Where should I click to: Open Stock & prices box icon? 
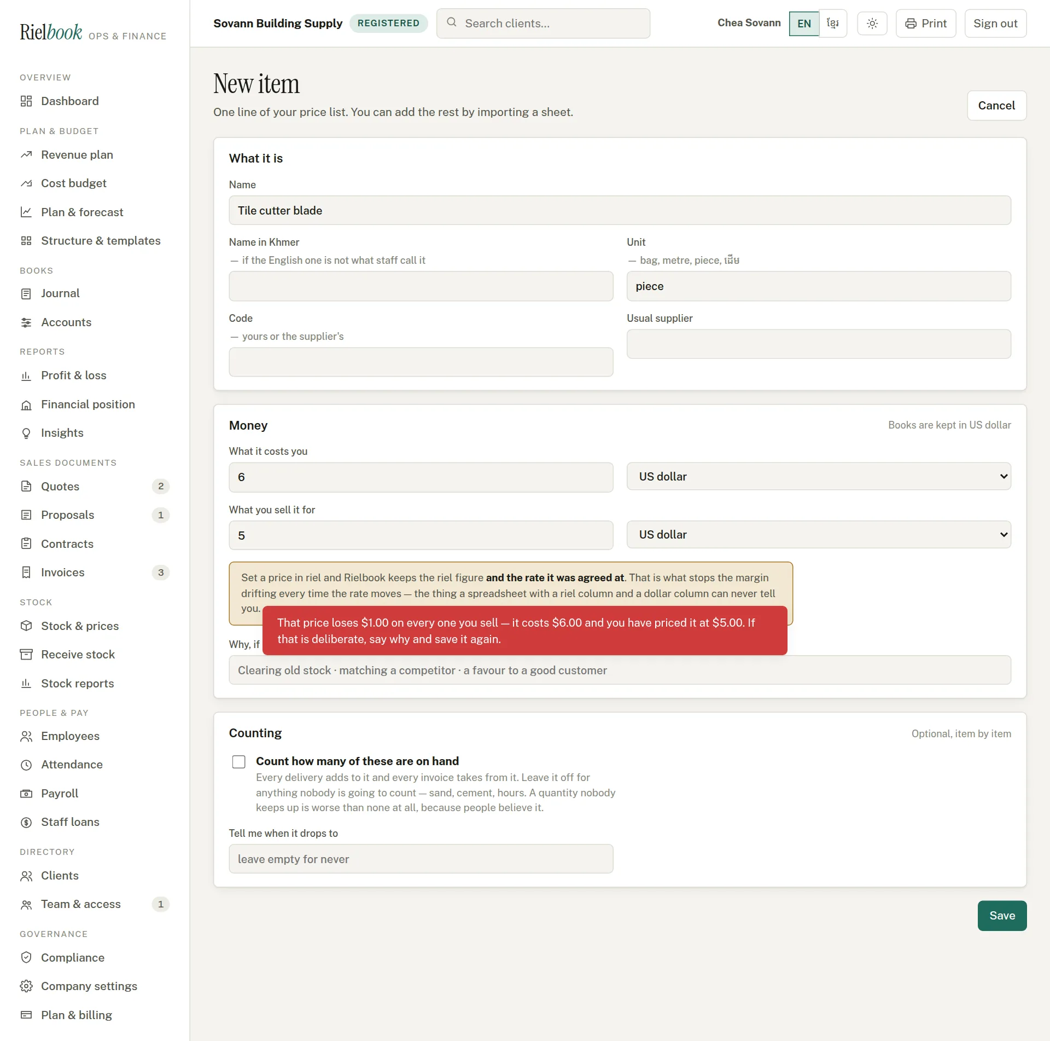coord(26,626)
